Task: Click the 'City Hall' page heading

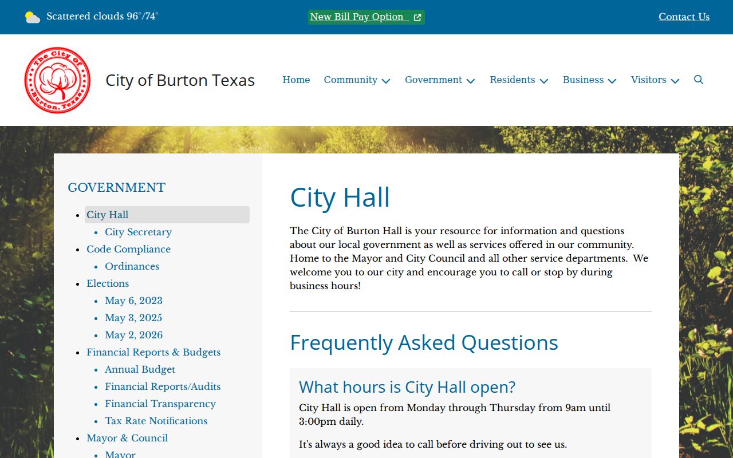Action: (x=340, y=198)
